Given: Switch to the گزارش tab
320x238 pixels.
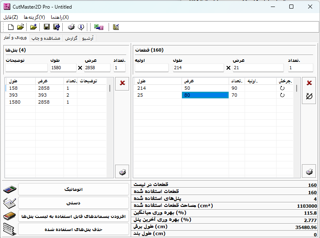Looking at the screenshot, I should [72, 39].
